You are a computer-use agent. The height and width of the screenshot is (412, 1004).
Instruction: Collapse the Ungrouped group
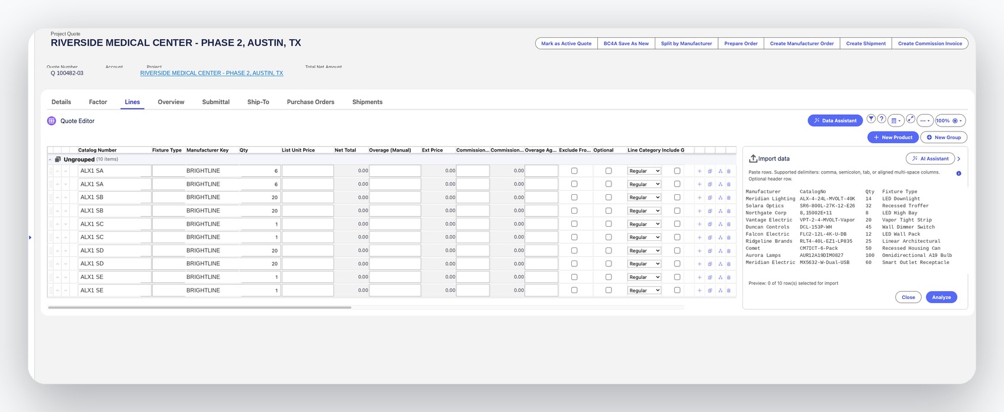50,160
